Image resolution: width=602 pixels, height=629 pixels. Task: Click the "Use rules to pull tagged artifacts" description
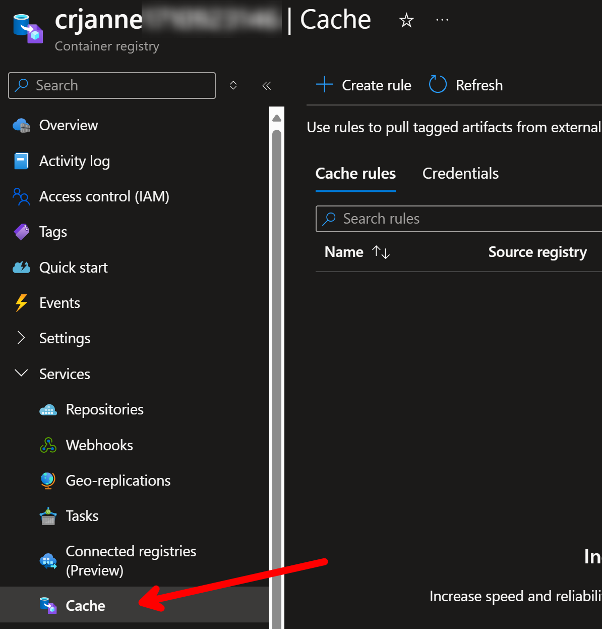[454, 127]
